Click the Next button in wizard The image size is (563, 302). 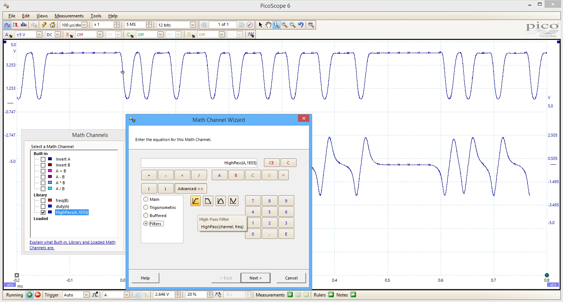255,278
